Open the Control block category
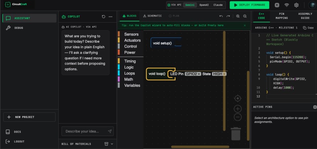Screen dimensions: 317x149 (x=131, y=46)
